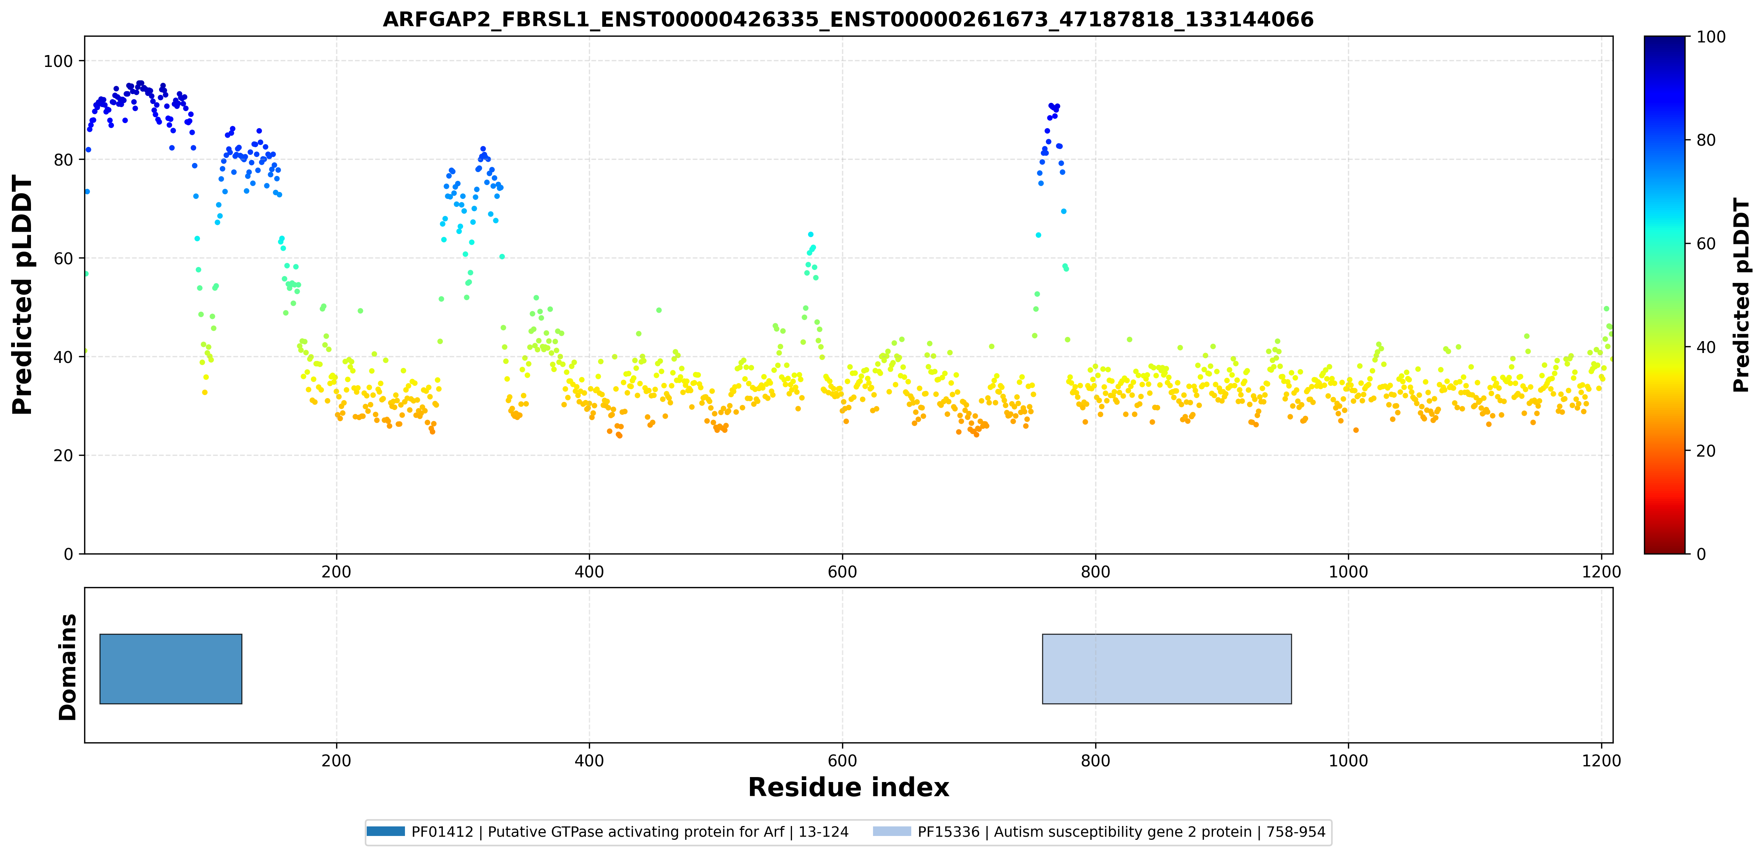Image resolution: width=1764 pixels, height=857 pixels.
Task: Click the light blue PF15336 legend swatch
Action: coord(892,832)
